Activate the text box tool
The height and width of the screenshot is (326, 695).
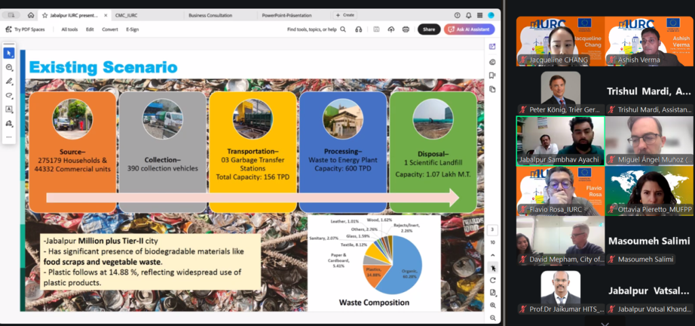click(x=9, y=109)
